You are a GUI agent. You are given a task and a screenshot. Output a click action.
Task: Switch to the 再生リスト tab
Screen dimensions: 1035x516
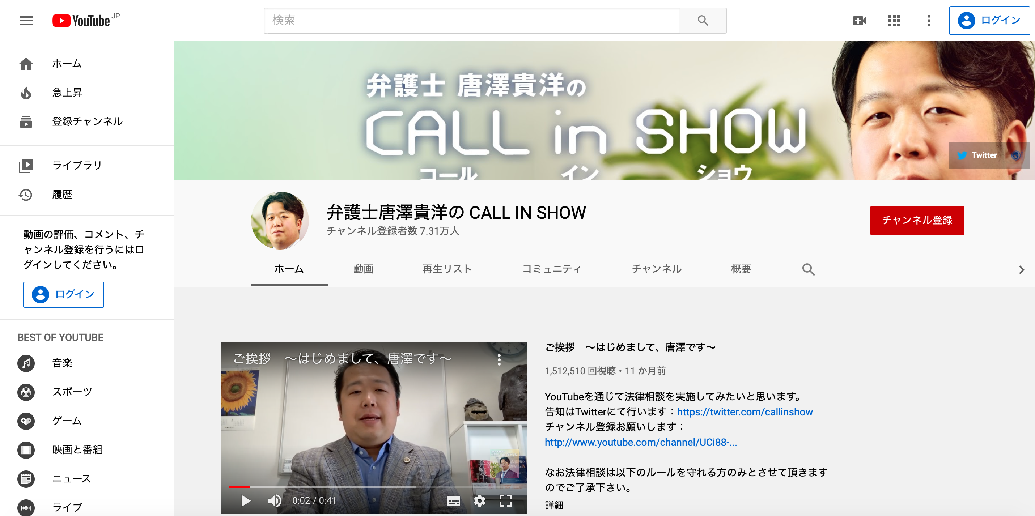pos(447,269)
